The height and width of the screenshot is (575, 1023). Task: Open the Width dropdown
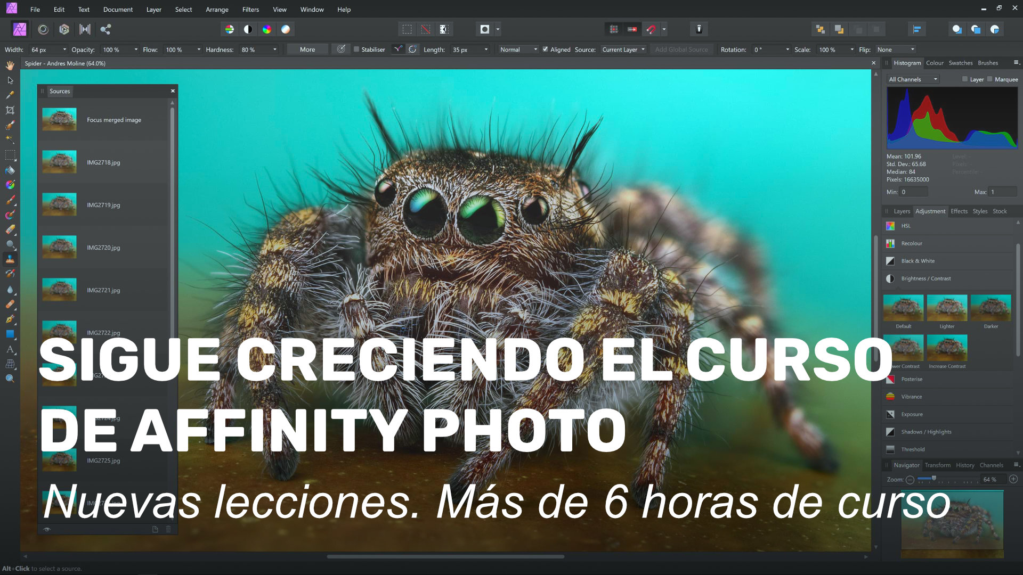(x=64, y=50)
